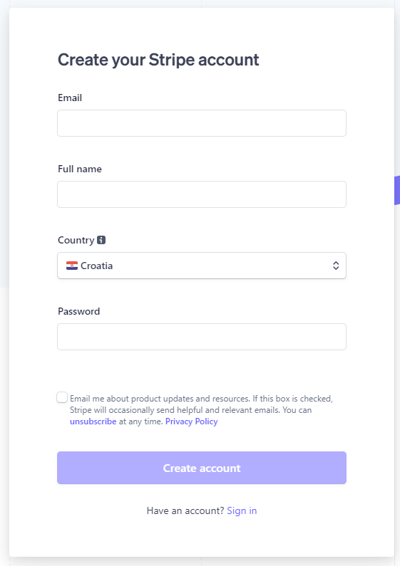This screenshot has height=566, width=400.
Task: Open the Country dropdown showing Croatia
Action: (x=202, y=266)
